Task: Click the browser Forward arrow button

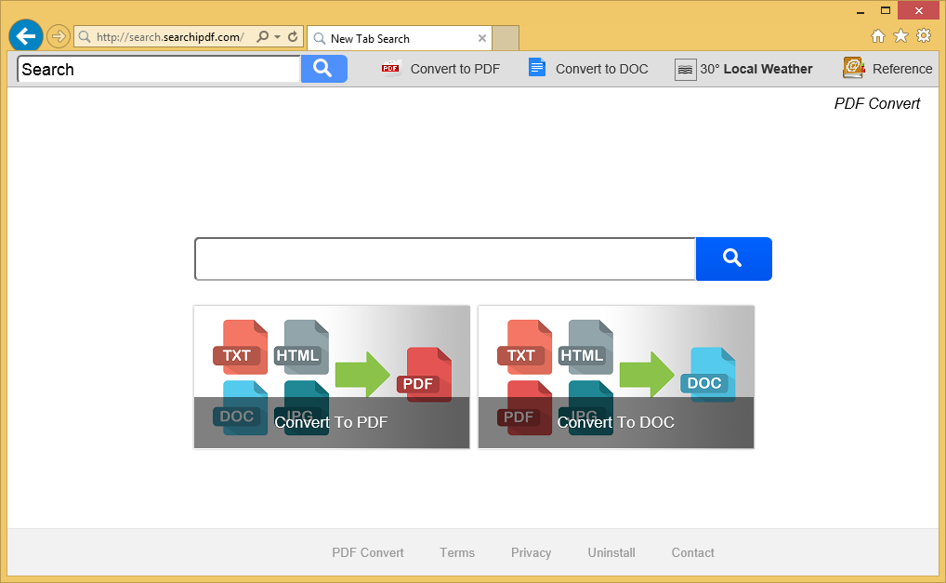Action: click(x=59, y=36)
